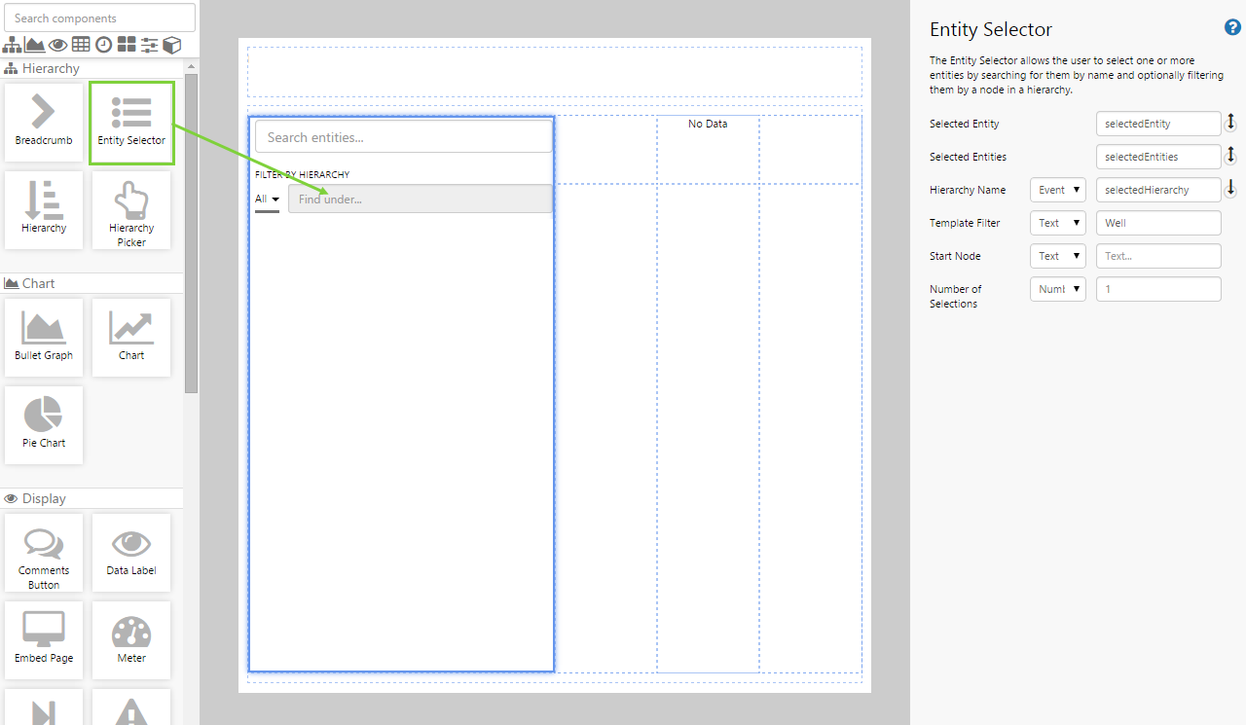Screen dimensions: 1246x725
Task: Open Template Filter type dropdown
Action: click(1058, 223)
